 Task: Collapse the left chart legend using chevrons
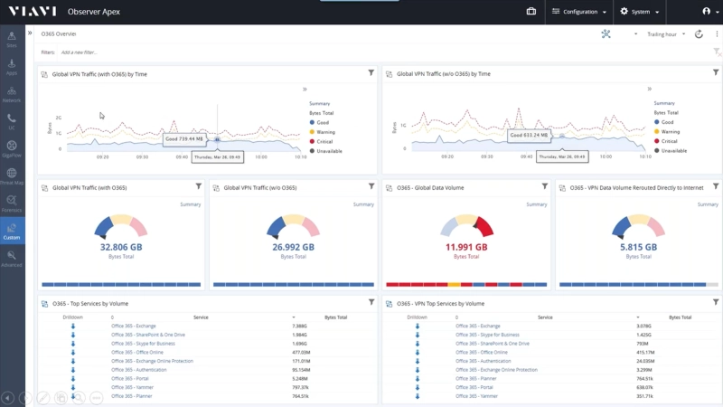pos(305,90)
